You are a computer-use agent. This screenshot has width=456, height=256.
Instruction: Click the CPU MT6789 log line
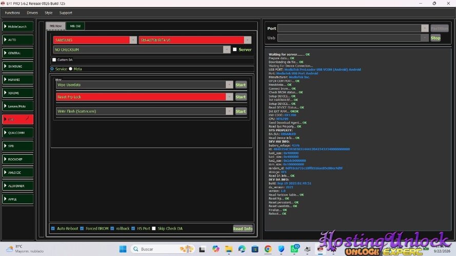click(x=279, y=119)
